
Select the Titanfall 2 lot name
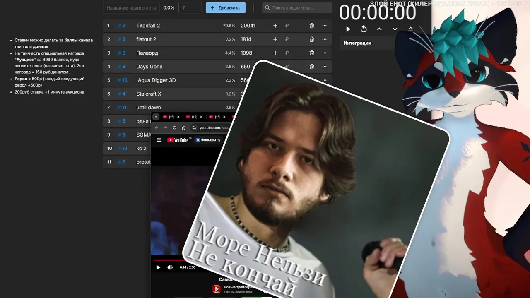tap(148, 26)
